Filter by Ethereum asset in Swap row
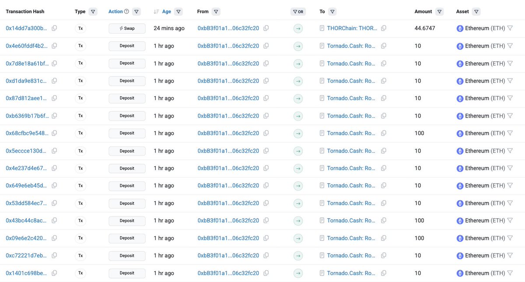 click(510, 28)
